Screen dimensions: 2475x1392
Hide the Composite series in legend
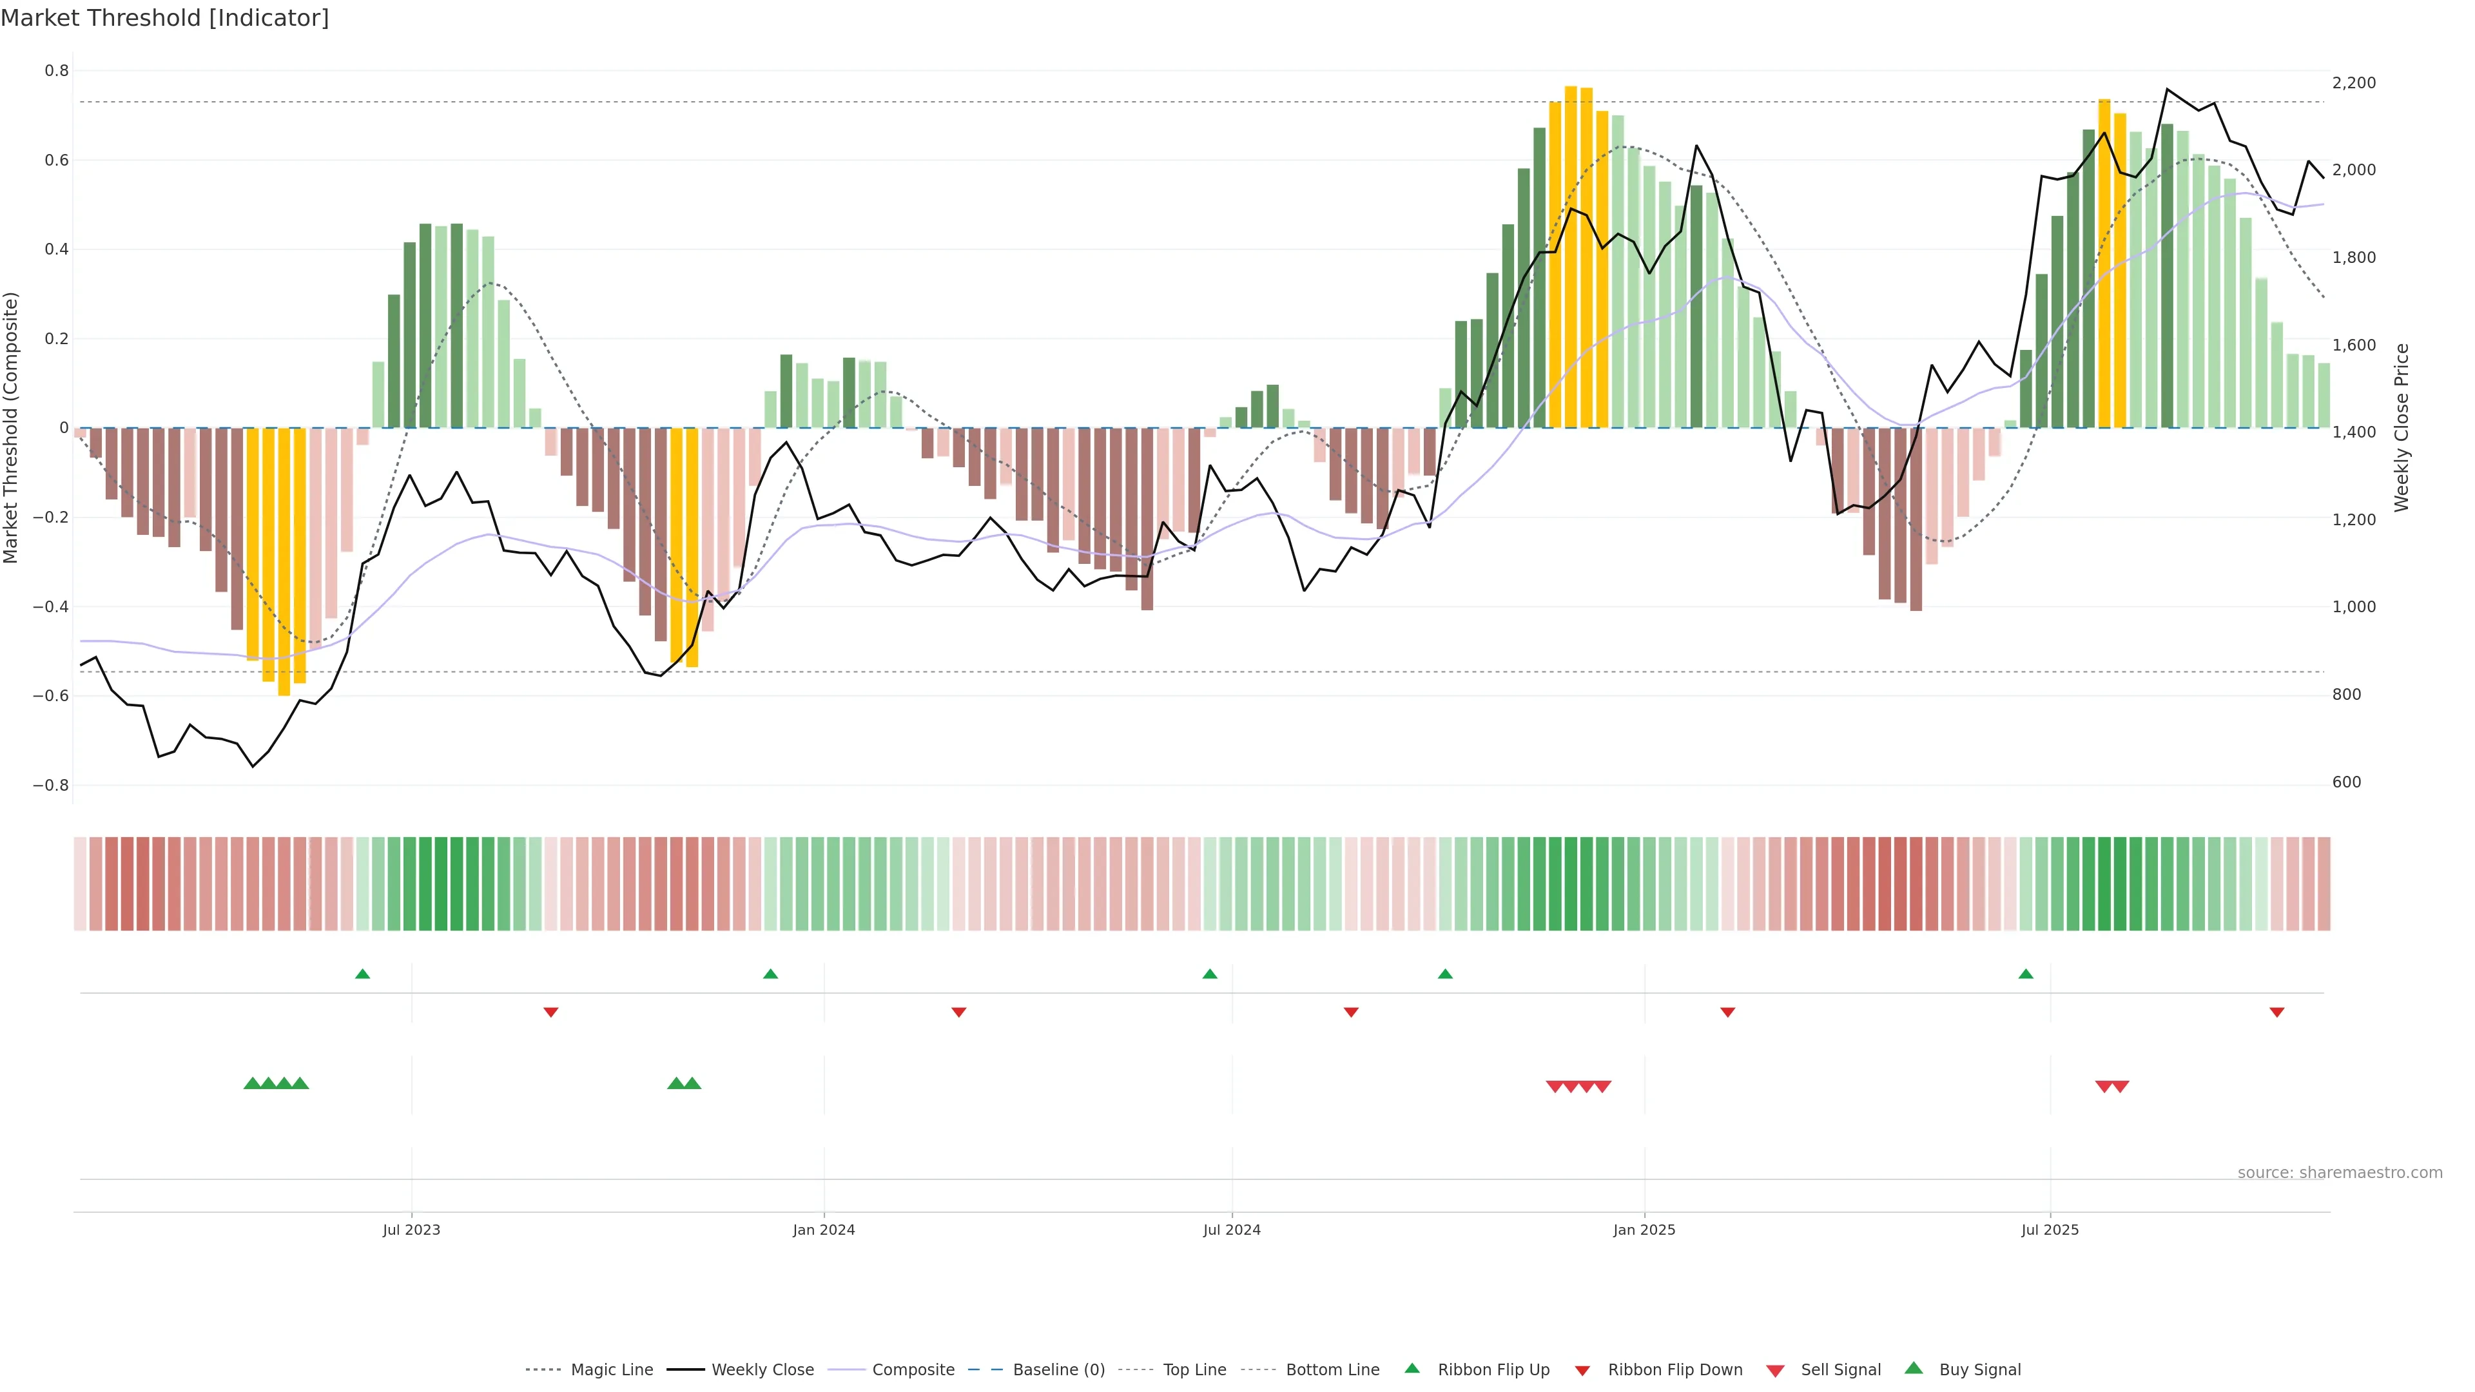913,1370
